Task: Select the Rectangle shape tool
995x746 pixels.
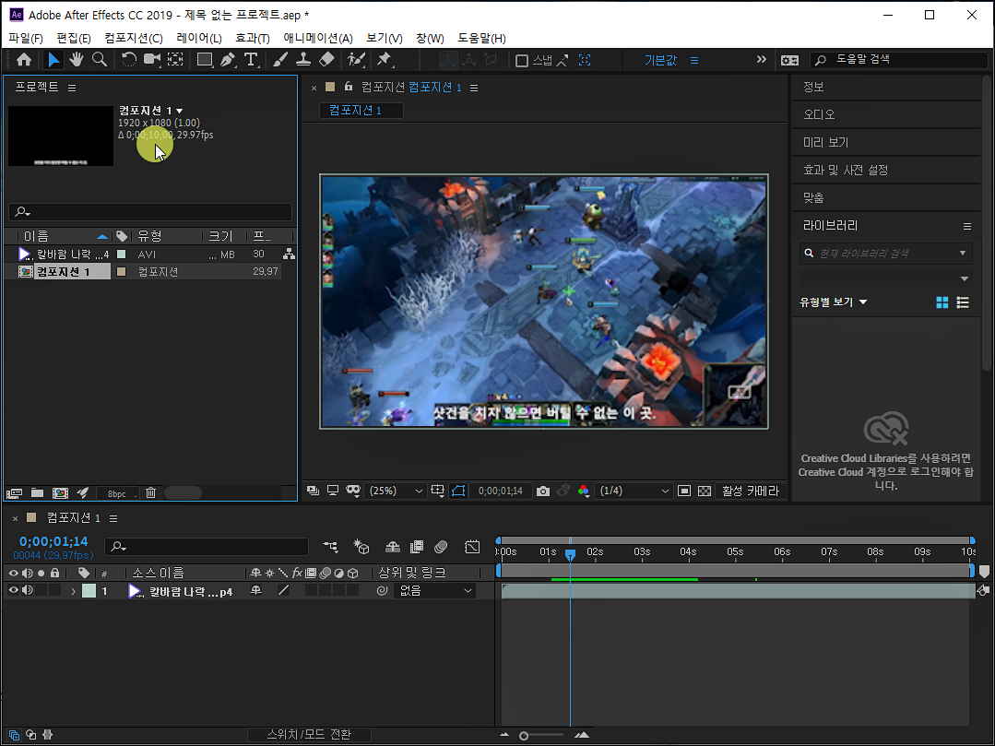Action: pos(205,60)
